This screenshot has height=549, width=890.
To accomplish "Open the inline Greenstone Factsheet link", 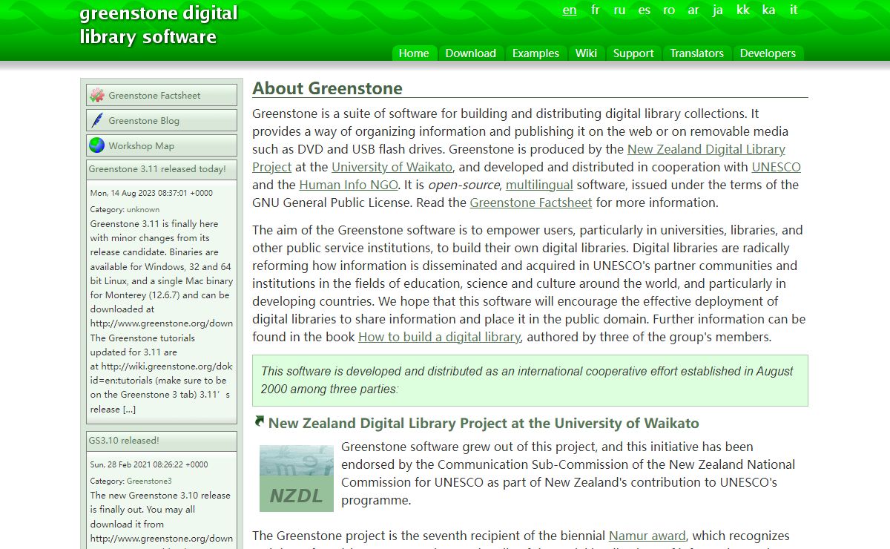I will [x=531, y=203].
